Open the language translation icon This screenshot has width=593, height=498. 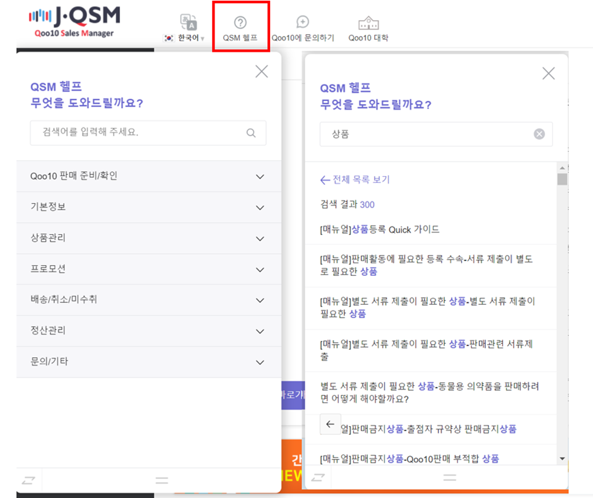(189, 22)
